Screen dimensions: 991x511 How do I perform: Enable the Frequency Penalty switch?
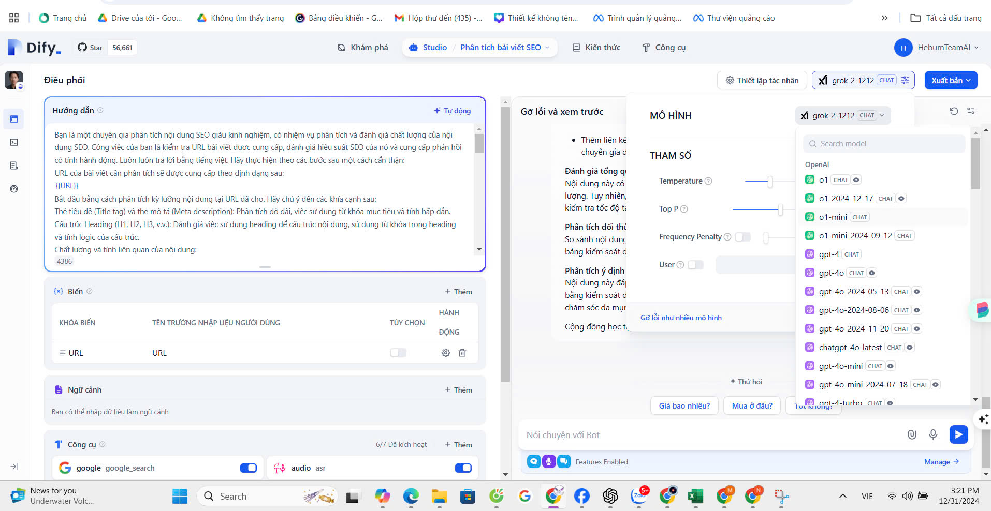742,237
